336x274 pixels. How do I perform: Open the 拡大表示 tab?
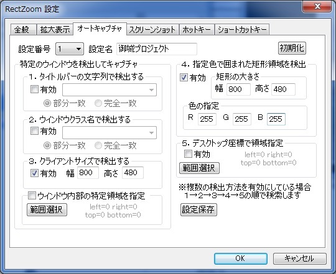pyautogui.click(x=55, y=30)
